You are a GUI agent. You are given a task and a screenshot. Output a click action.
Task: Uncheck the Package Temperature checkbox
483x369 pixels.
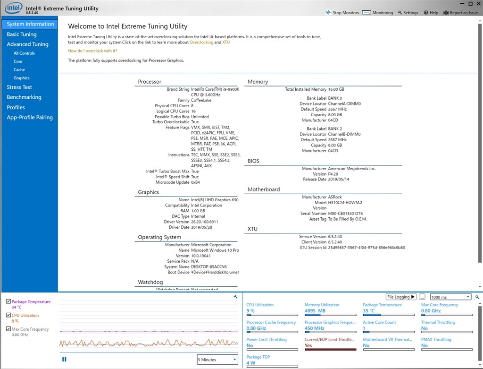8,301
